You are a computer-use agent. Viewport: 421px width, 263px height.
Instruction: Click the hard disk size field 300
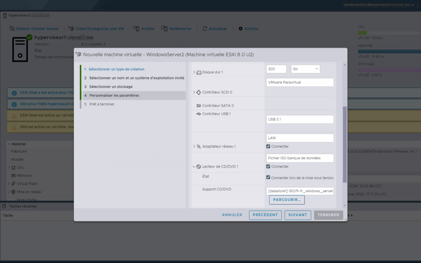[276, 69]
